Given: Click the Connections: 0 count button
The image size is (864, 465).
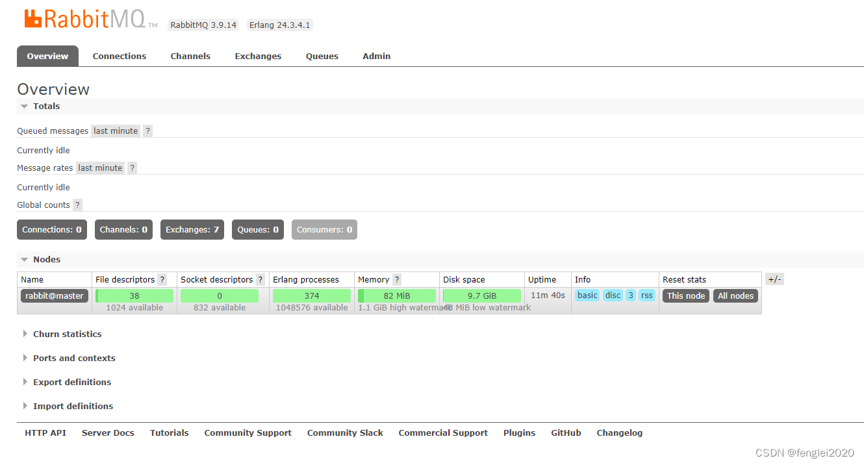Looking at the screenshot, I should click(x=52, y=230).
